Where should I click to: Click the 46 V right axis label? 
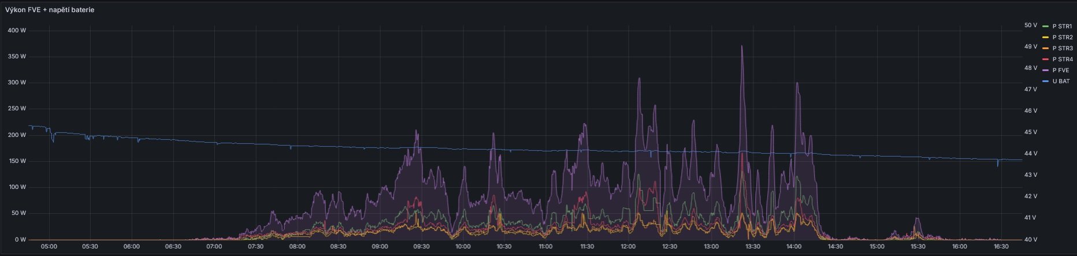click(1031, 111)
